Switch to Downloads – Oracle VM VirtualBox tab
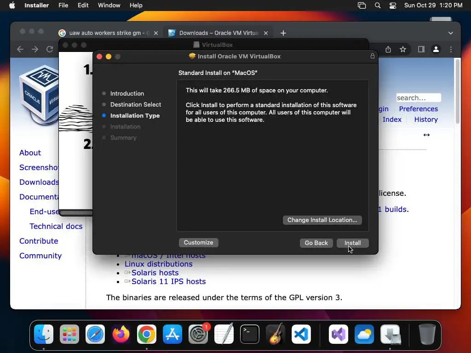This screenshot has width=471, height=353. [218, 33]
